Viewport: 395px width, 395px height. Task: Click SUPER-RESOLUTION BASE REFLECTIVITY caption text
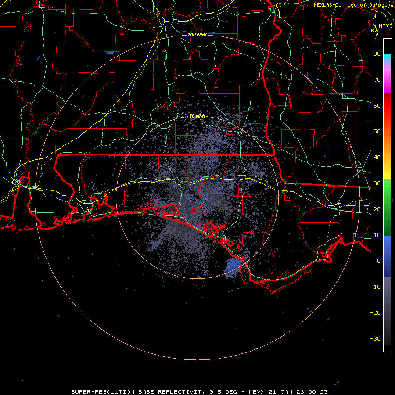138,392
